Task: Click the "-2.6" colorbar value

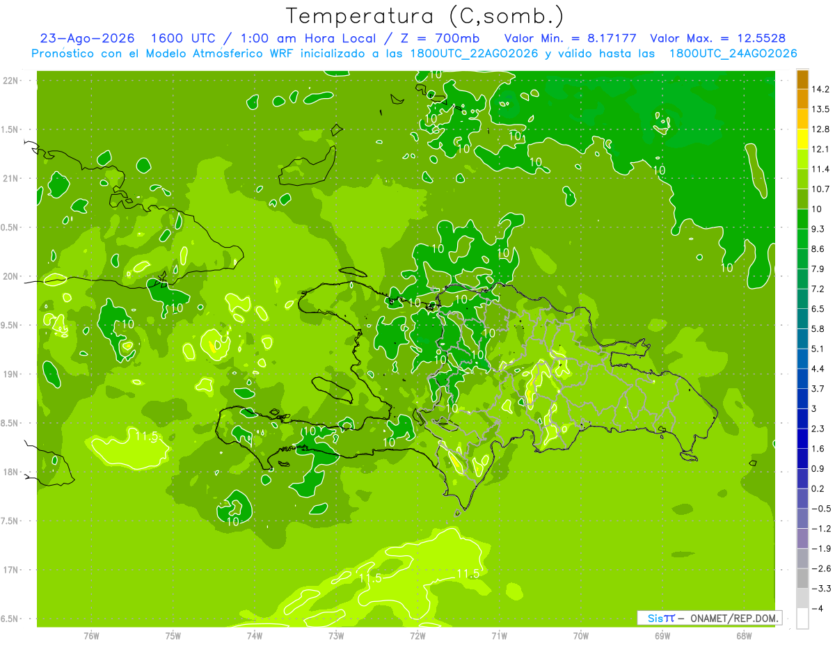Action: click(821, 568)
